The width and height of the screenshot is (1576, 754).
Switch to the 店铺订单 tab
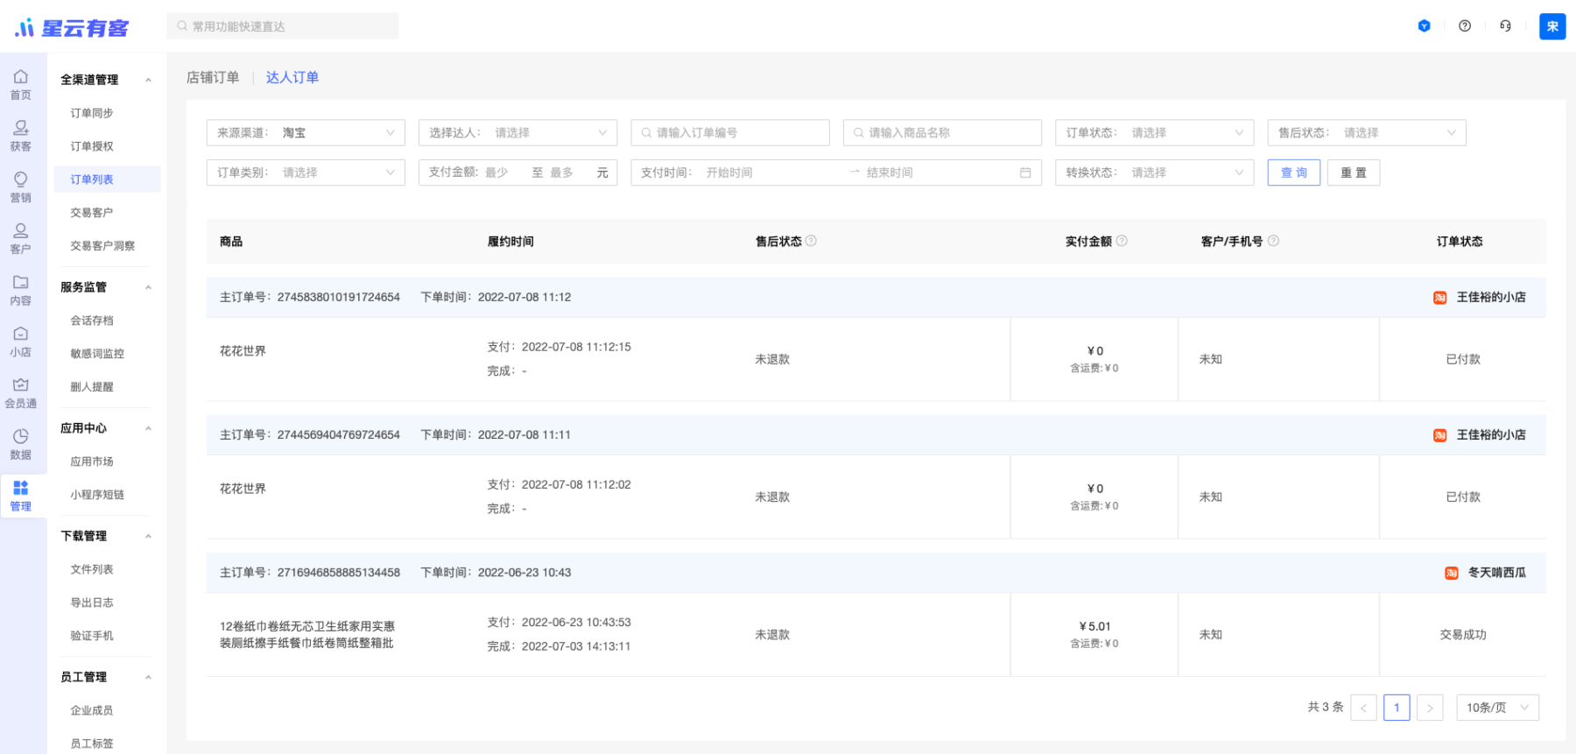(213, 78)
